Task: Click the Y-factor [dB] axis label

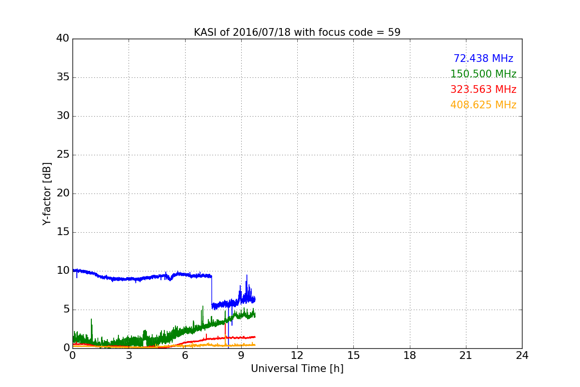Action: (x=47, y=193)
